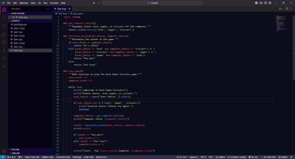The width and height of the screenshot is (295, 159).
Task: Click the ports indicator showing 0 in the status bar
Action: tap(20, 157)
